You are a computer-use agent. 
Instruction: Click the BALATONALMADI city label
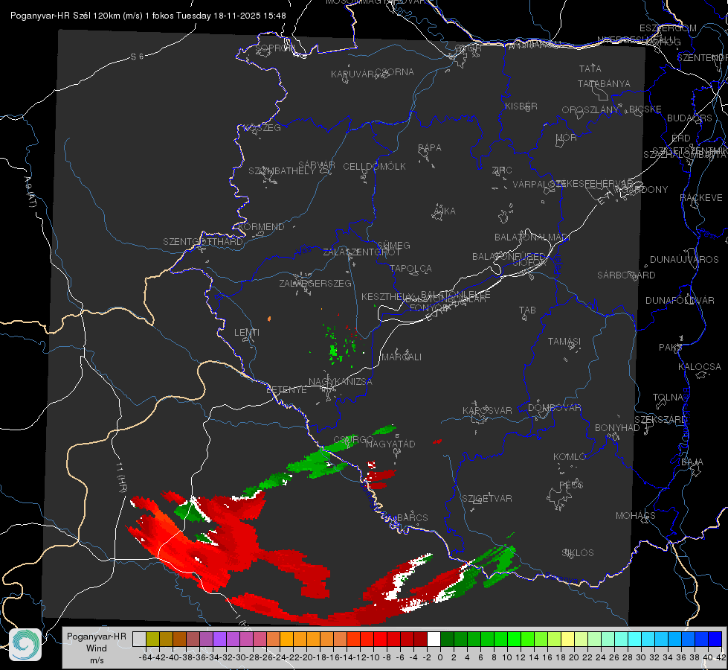pyautogui.click(x=532, y=237)
